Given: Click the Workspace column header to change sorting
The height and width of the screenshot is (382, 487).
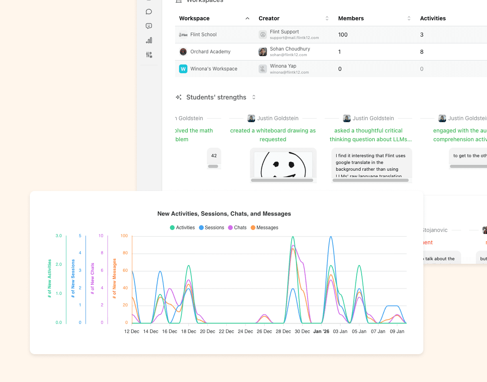Looking at the screenshot, I should click(194, 18).
